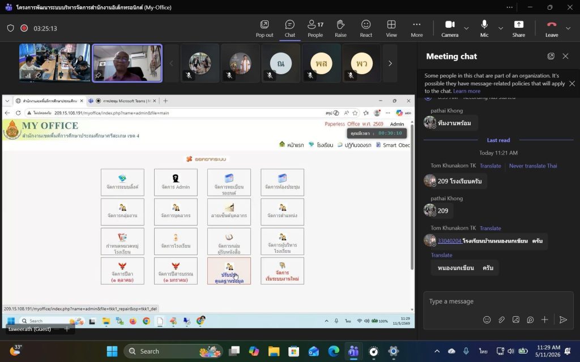Click in the Type a message field
This screenshot has width=580, height=362.
498,301
